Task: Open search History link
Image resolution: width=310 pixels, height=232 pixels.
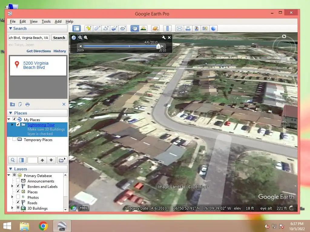Action: tap(60, 51)
